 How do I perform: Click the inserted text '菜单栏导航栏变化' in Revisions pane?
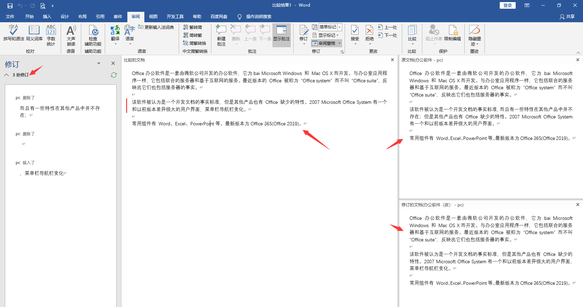(x=44, y=173)
